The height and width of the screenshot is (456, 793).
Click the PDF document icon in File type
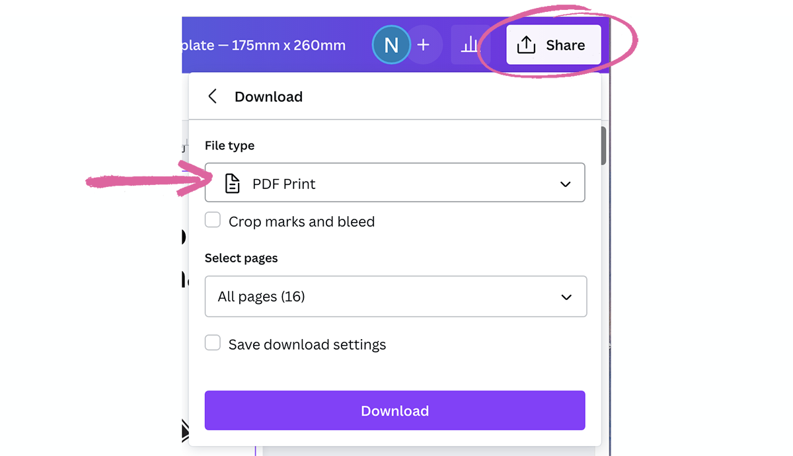tap(232, 183)
